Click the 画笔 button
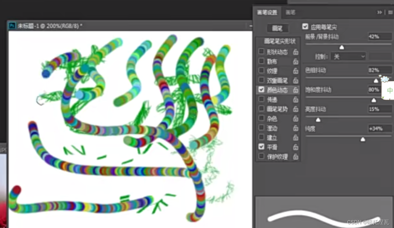394x228 pixels. (x=277, y=28)
